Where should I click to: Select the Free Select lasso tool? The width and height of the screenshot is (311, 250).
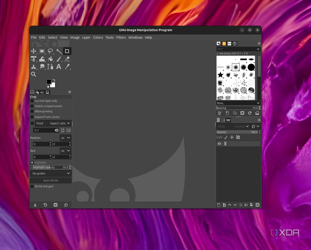click(51, 51)
